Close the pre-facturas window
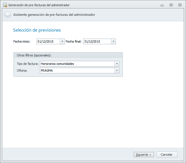The image size is (186, 163). pos(180,5)
